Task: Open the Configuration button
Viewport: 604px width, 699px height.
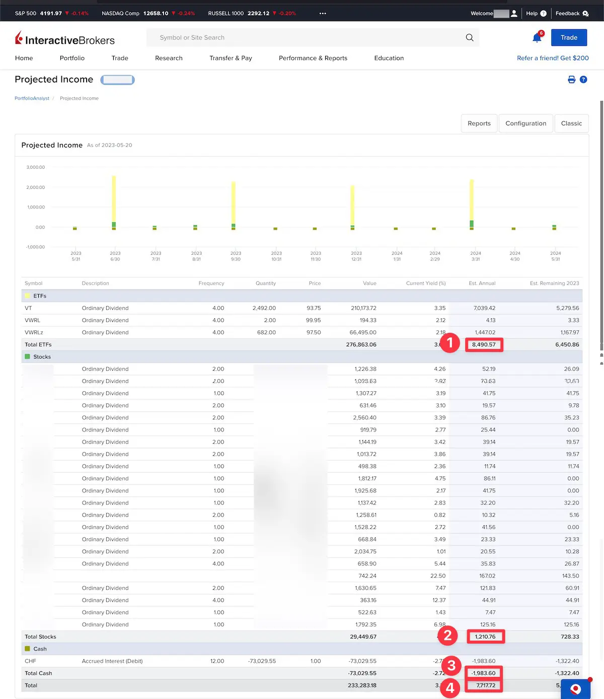Action: (526, 123)
